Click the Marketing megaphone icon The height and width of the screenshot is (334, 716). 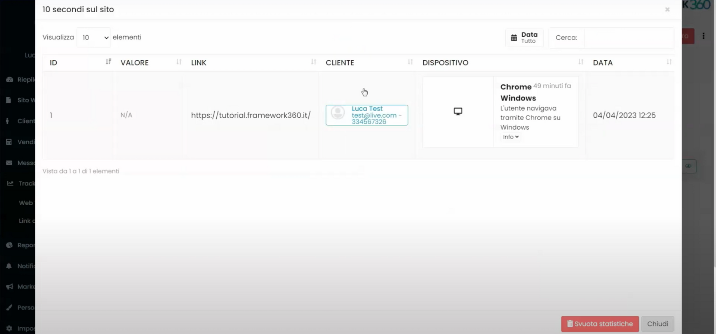coord(9,286)
